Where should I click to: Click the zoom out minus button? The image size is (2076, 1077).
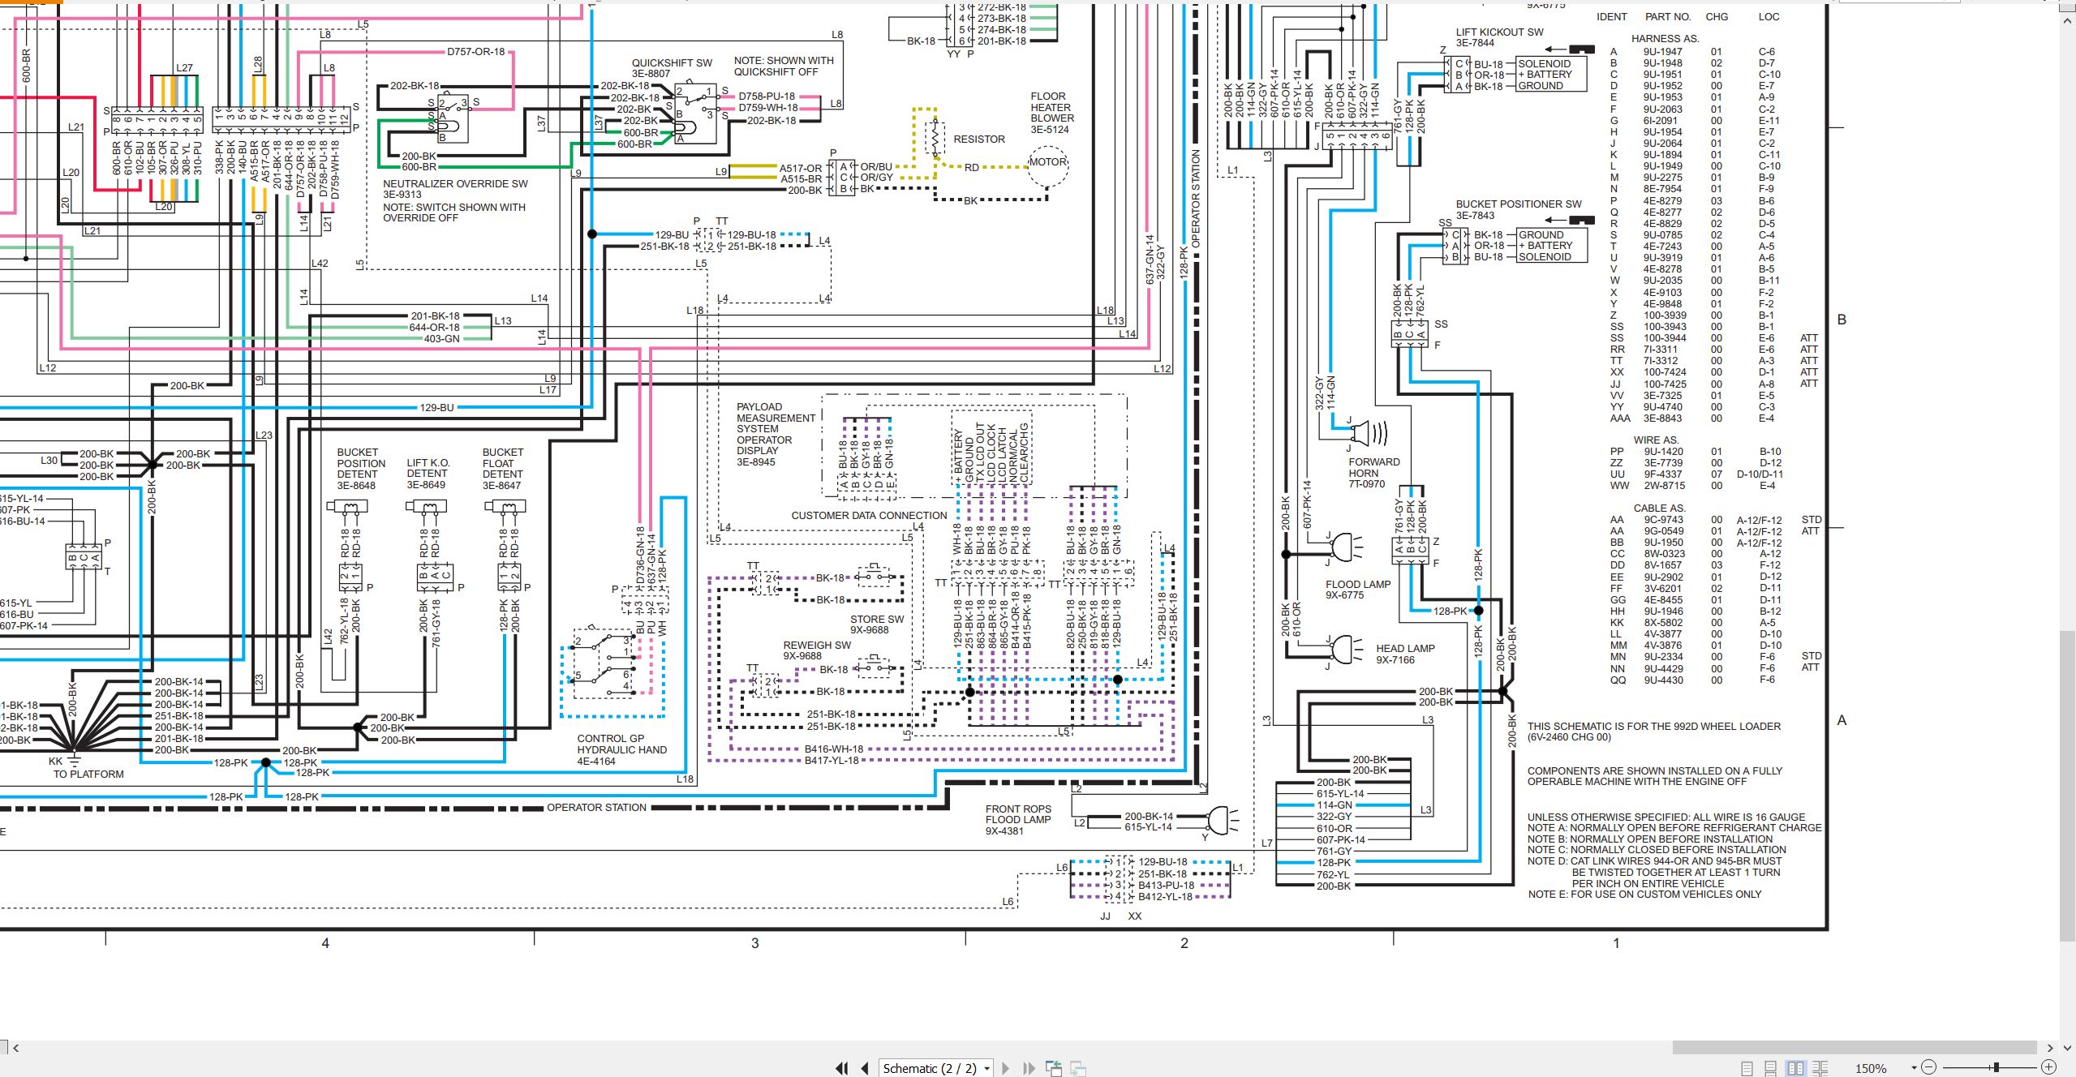click(x=1929, y=1068)
